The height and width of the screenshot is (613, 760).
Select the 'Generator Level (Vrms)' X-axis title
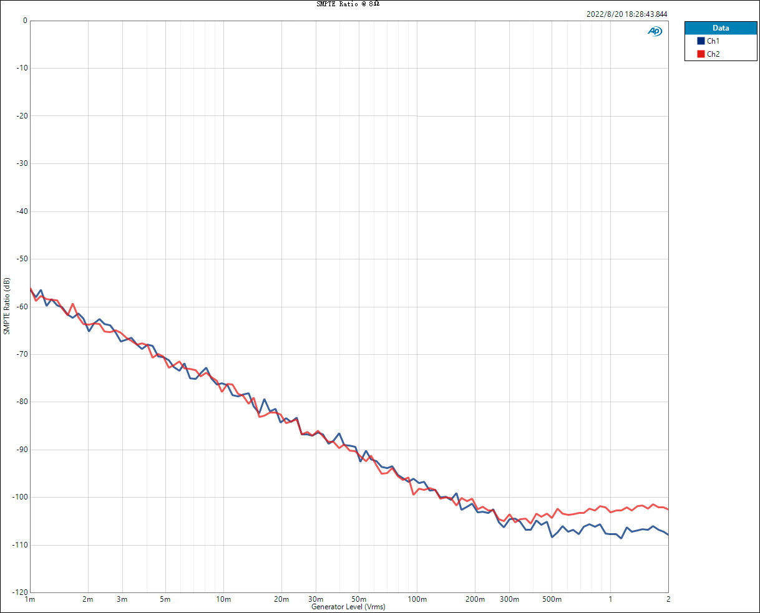[x=348, y=607]
